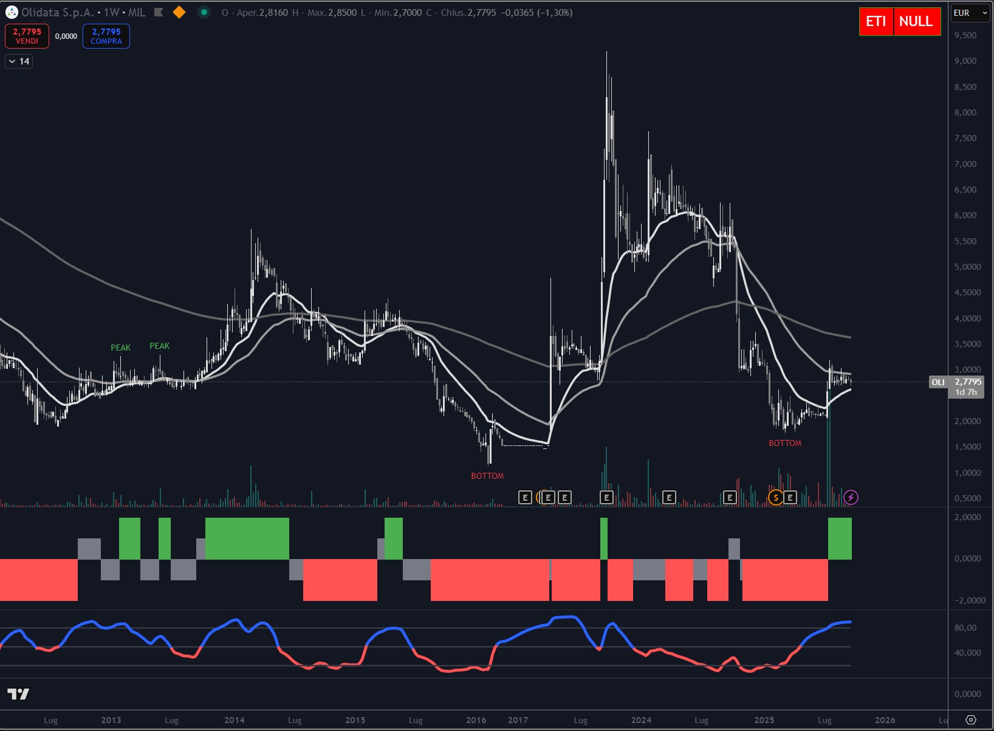Open chart settings hexagon icon bottom right

coord(970,720)
